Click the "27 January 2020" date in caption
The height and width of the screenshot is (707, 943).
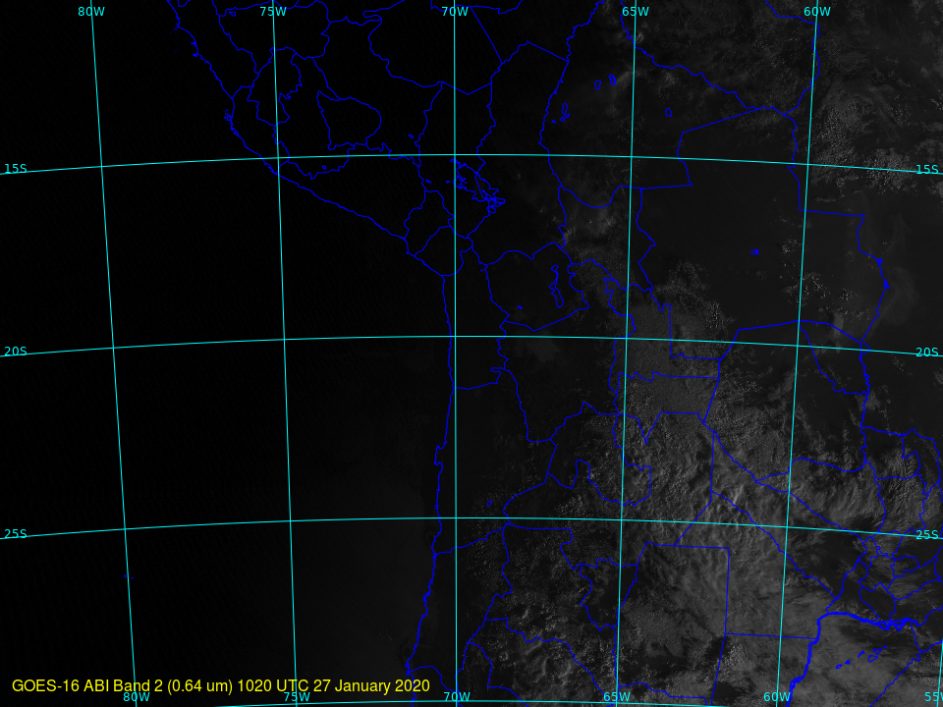(371, 685)
